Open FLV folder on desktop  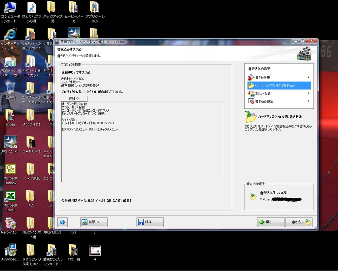point(31,199)
